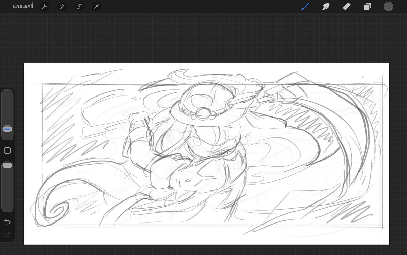Open the gray color picker circle
This screenshot has width=407, height=255.
(388, 6)
